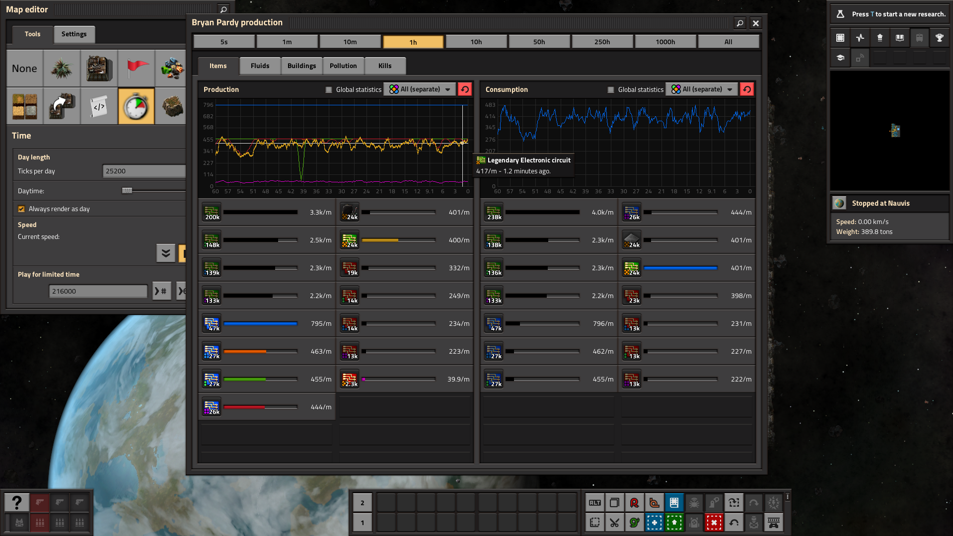Expand the speed double-chevron button
This screenshot has height=536, width=953.
[x=166, y=253]
